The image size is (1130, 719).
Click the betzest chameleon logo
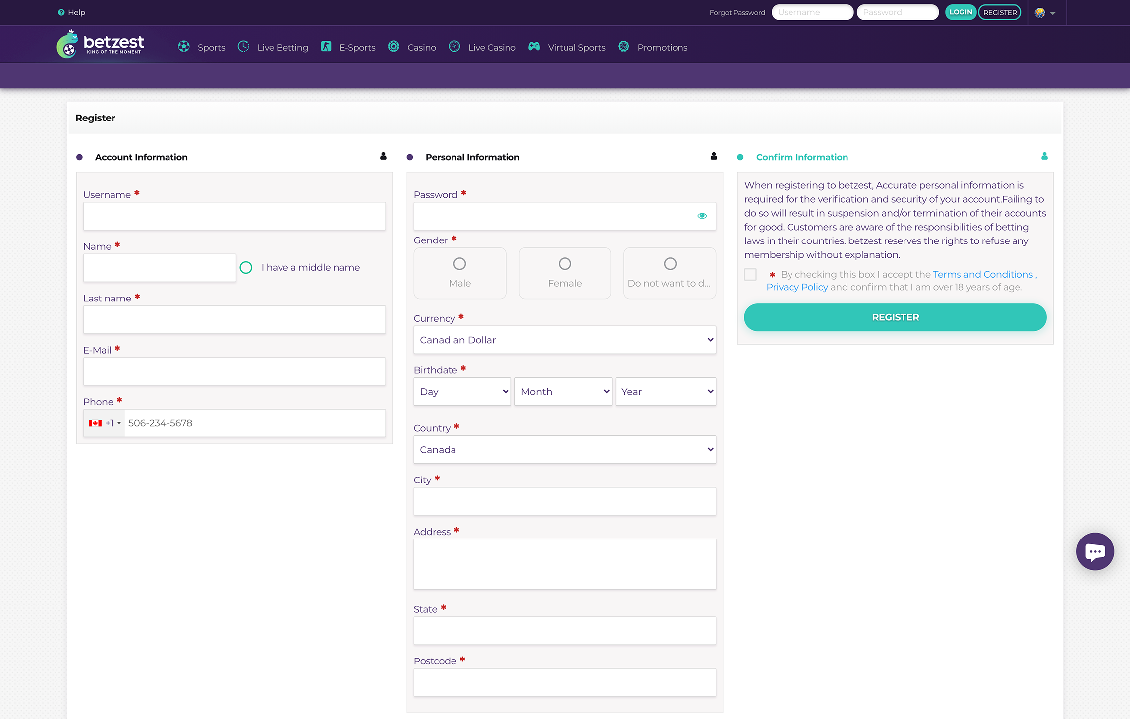(x=67, y=44)
